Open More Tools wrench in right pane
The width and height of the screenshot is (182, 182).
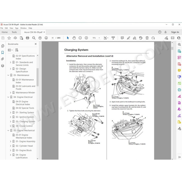point(179,128)
